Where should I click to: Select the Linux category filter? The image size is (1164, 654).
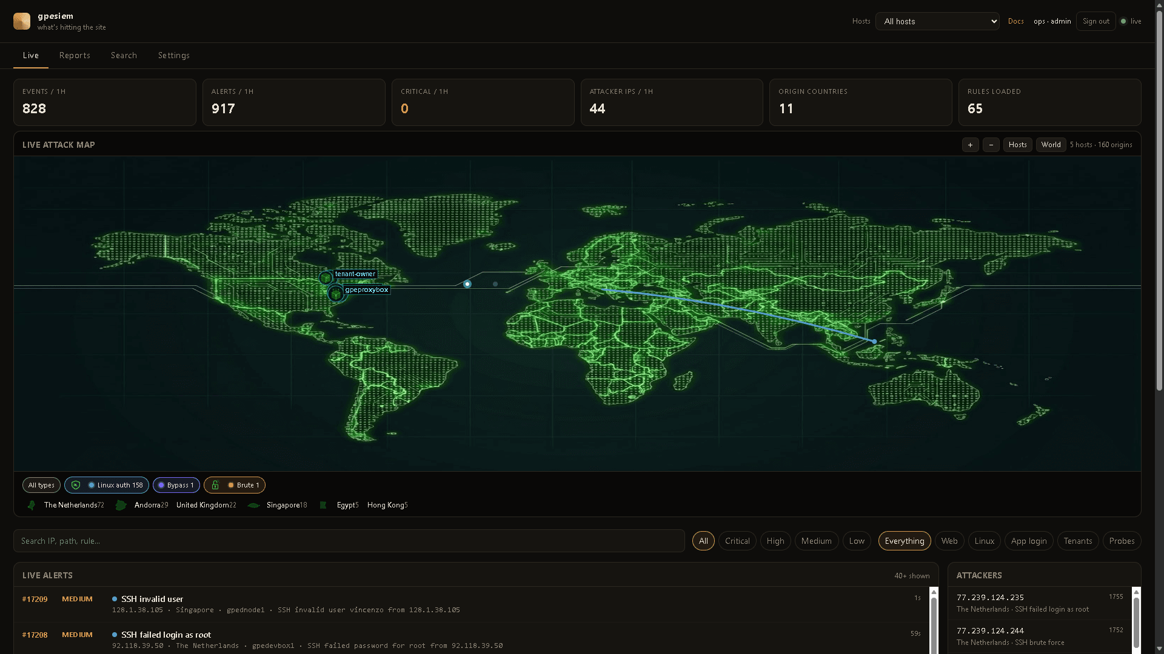(985, 541)
